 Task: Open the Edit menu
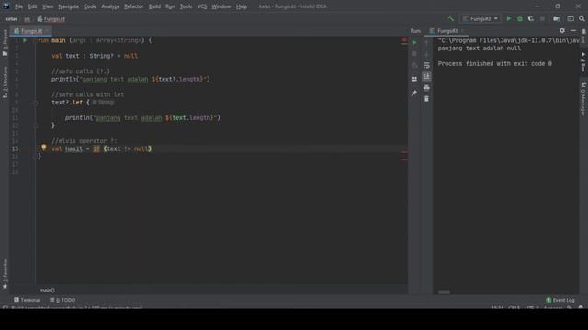pyautogui.click(x=33, y=6)
